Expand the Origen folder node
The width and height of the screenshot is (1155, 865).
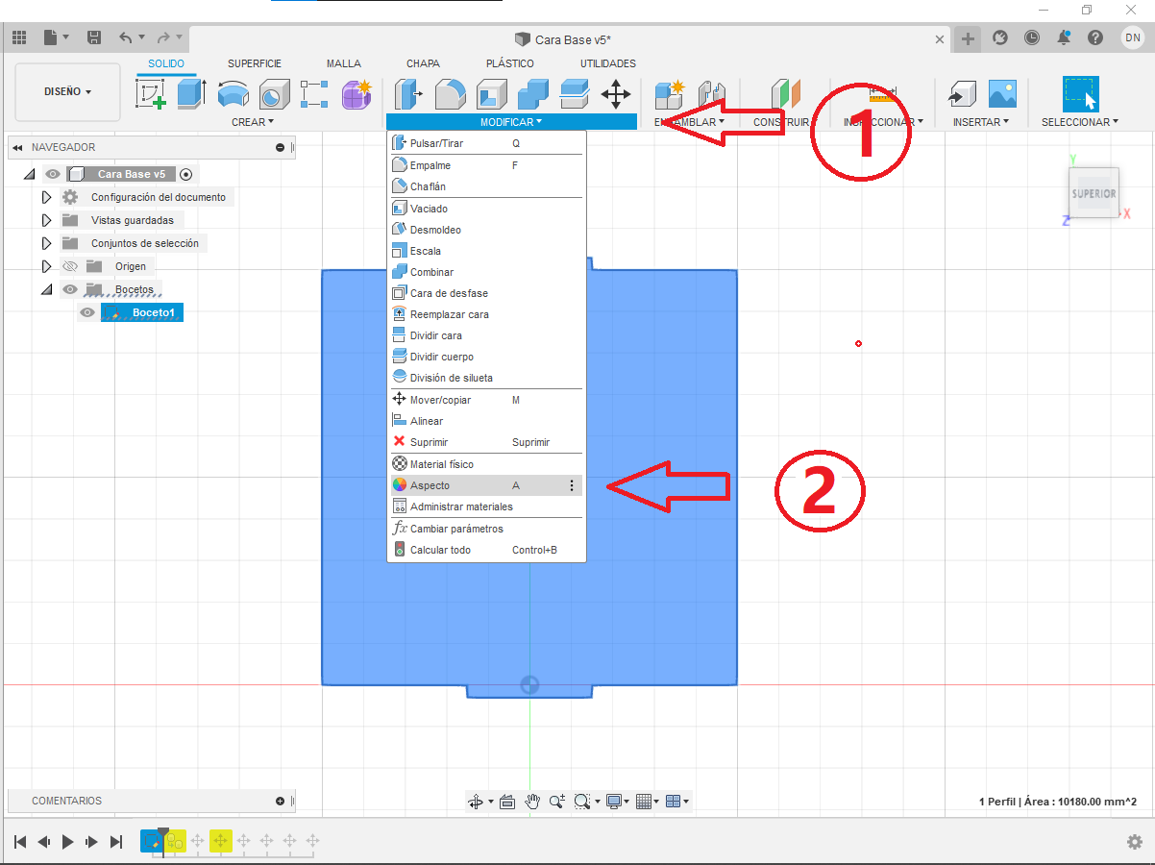45,266
